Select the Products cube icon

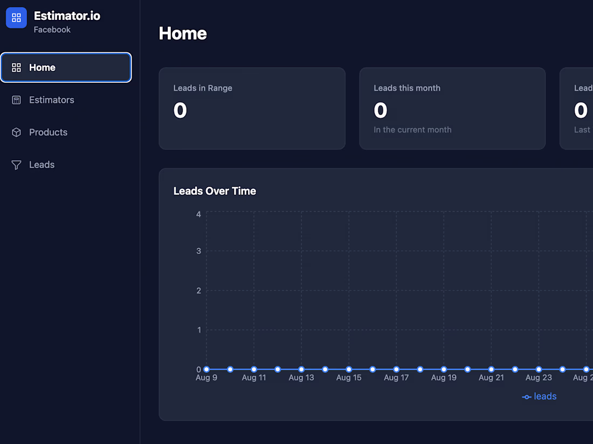pos(16,132)
